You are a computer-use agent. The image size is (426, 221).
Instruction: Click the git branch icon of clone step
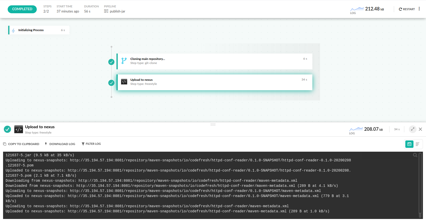click(x=124, y=61)
